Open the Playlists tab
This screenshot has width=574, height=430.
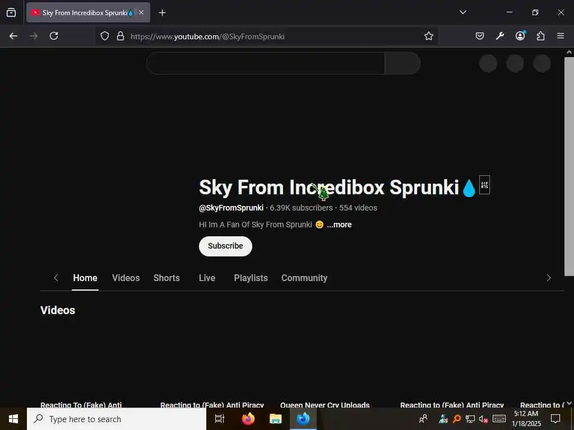[x=251, y=278]
